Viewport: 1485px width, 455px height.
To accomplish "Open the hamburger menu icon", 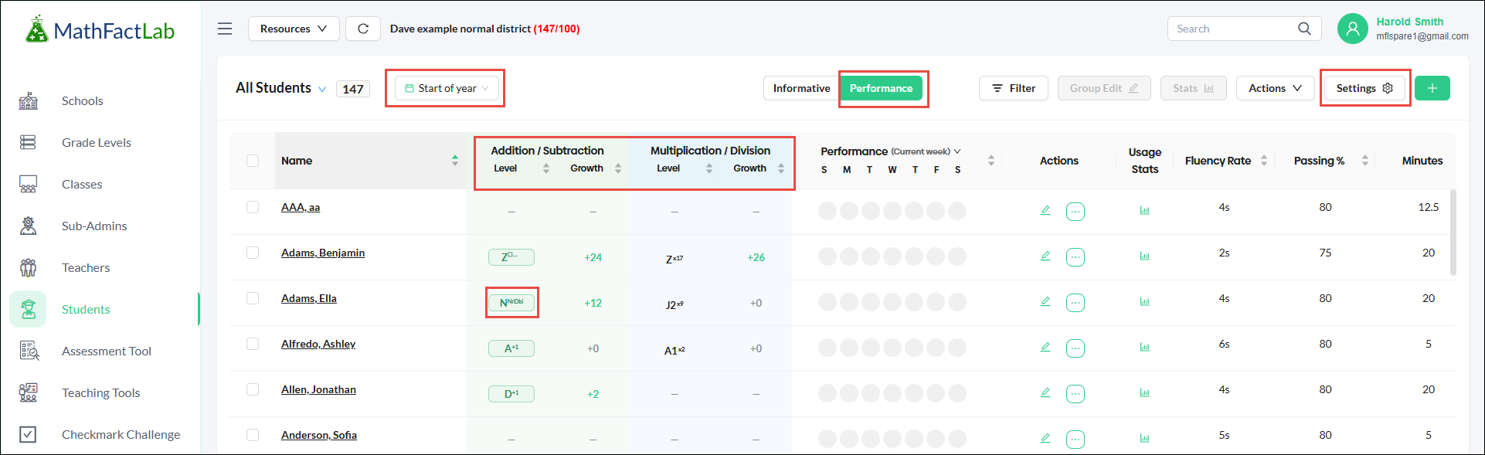I will (225, 29).
